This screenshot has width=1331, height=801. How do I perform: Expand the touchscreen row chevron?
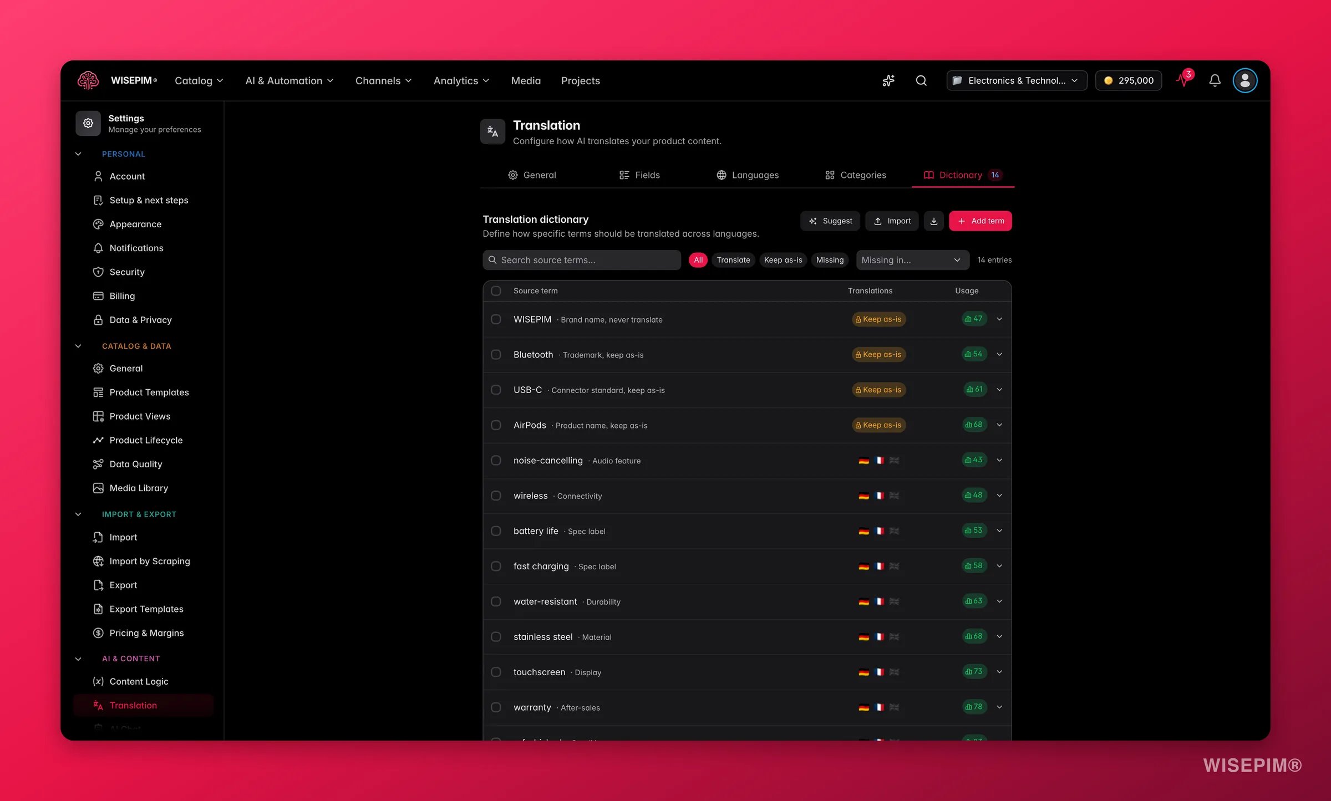[999, 672]
